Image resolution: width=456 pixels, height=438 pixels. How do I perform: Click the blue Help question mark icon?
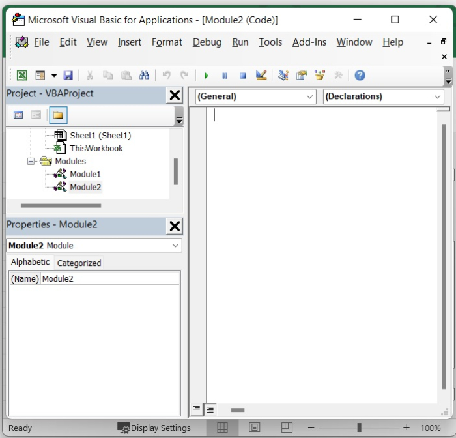(x=360, y=76)
